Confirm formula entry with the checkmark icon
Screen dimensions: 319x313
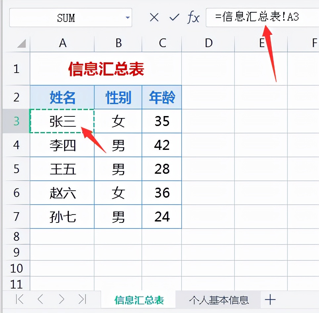coord(174,18)
